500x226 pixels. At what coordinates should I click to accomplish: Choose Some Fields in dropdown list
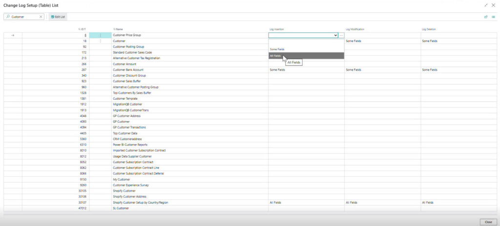tap(307, 49)
